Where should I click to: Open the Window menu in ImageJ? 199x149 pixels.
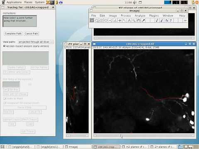pyautogui.click(x=168, y=15)
